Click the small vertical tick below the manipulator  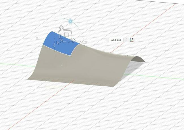pyautogui.click(x=61, y=65)
